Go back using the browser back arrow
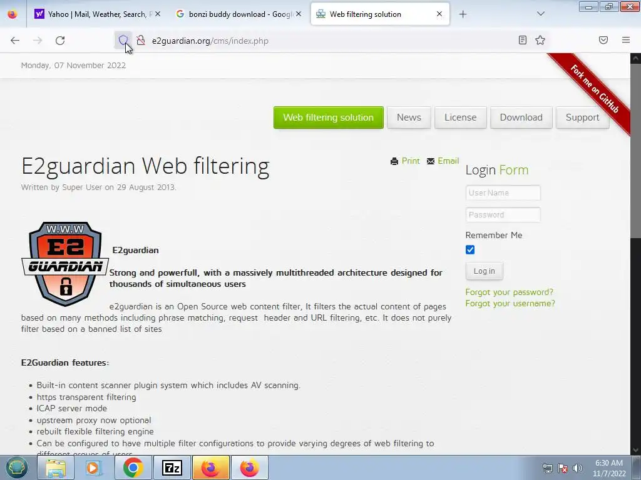641x480 pixels. click(x=15, y=41)
